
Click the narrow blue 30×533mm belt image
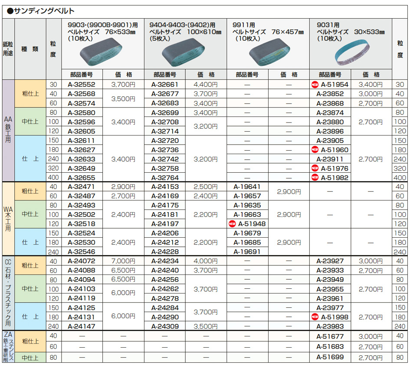pyautogui.click(x=351, y=53)
